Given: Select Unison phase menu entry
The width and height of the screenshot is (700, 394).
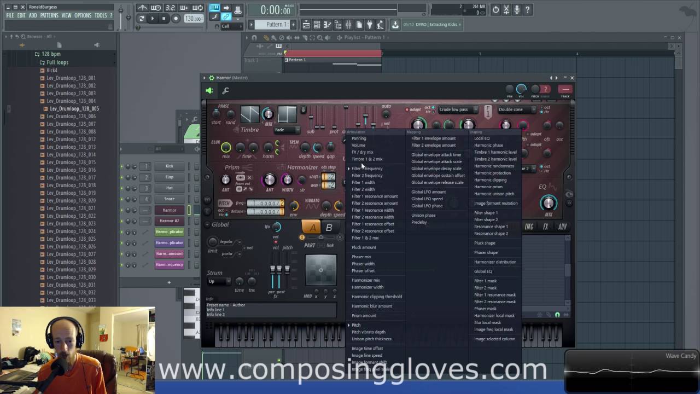Looking at the screenshot, I should coord(423,215).
